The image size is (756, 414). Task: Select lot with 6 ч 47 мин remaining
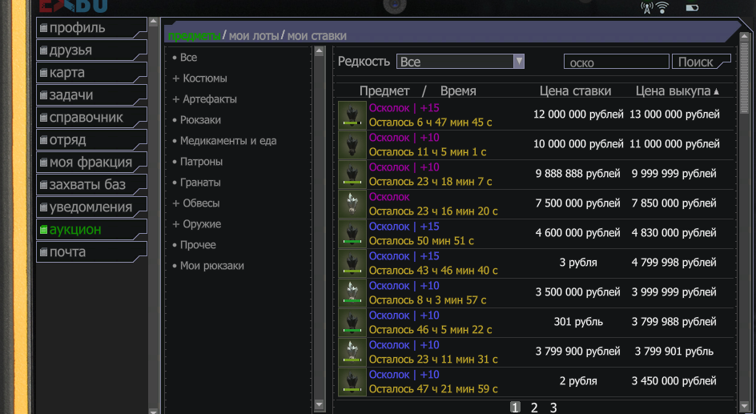click(x=535, y=115)
